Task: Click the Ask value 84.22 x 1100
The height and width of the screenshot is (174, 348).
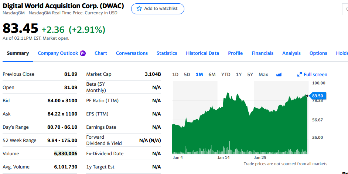Action: 62,114
